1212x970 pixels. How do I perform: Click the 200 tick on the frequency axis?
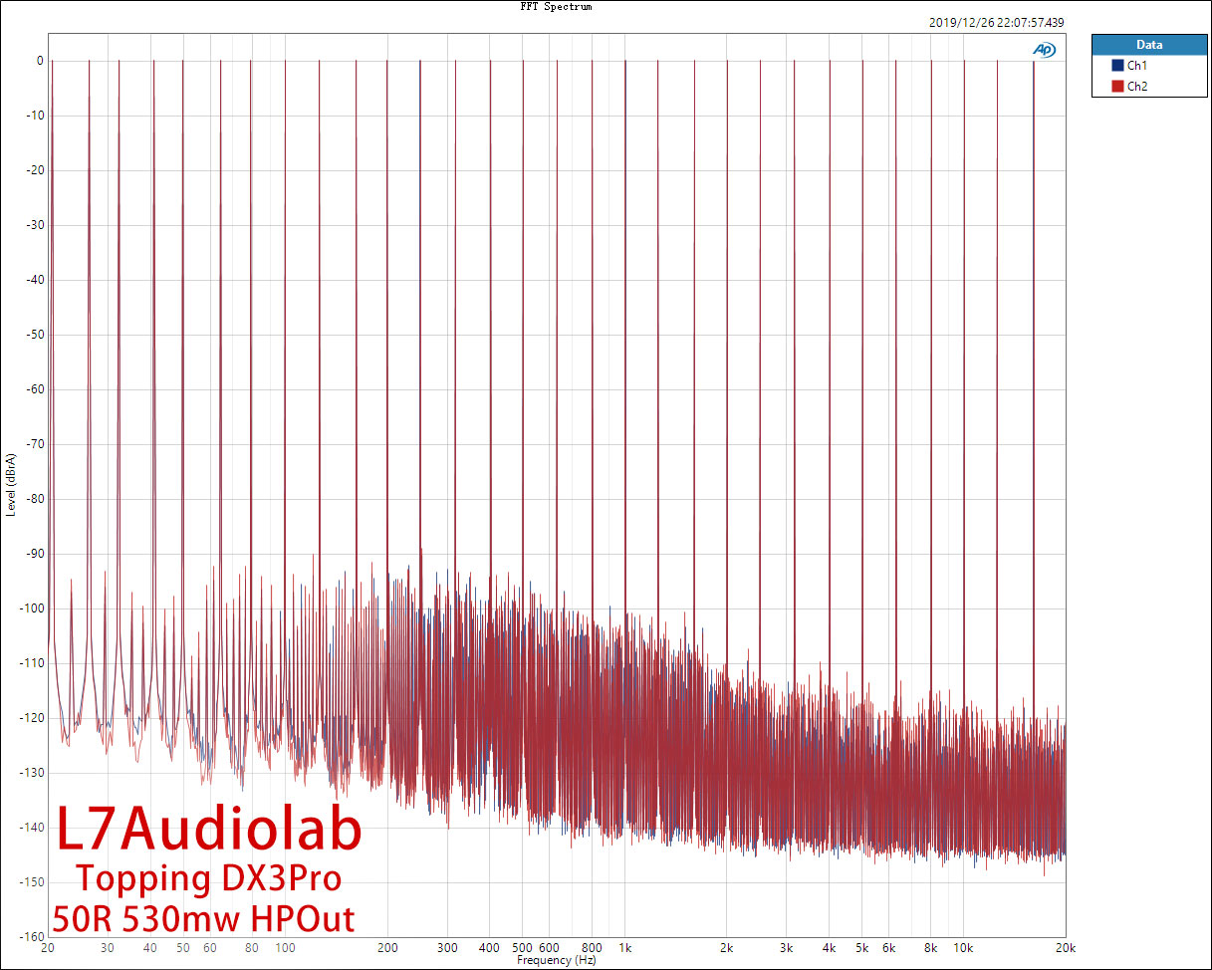(x=387, y=948)
